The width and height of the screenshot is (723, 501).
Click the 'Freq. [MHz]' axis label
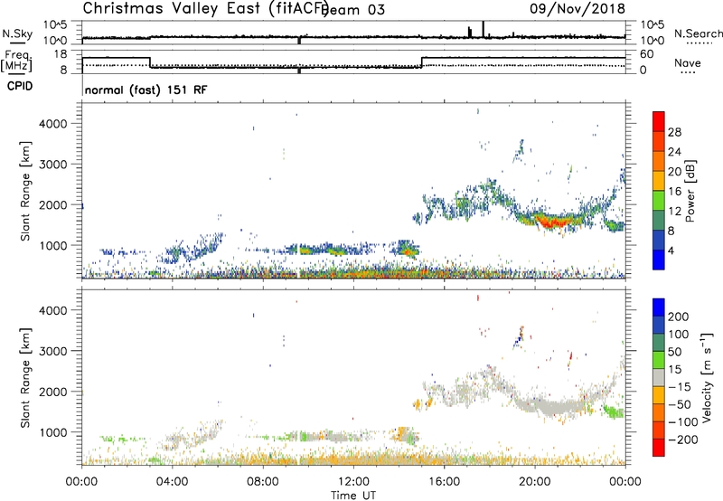click(16, 61)
